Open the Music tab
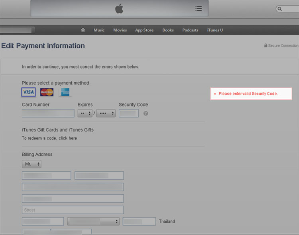The width and height of the screenshot is (299, 235). click(99, 30)
